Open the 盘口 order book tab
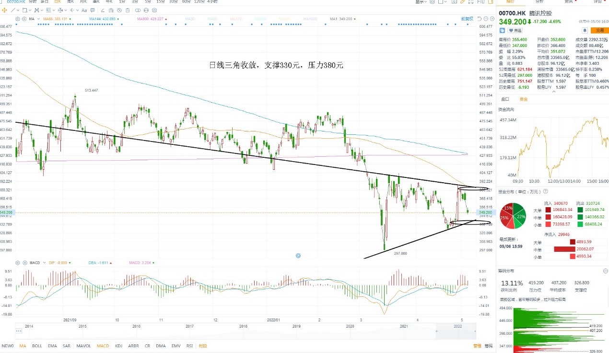Image resolution: width=609 pixels, height=353 pixels. 505,99
